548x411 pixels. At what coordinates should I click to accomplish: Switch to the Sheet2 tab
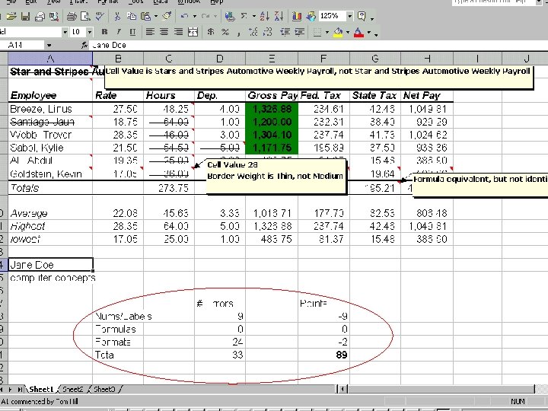72,389
